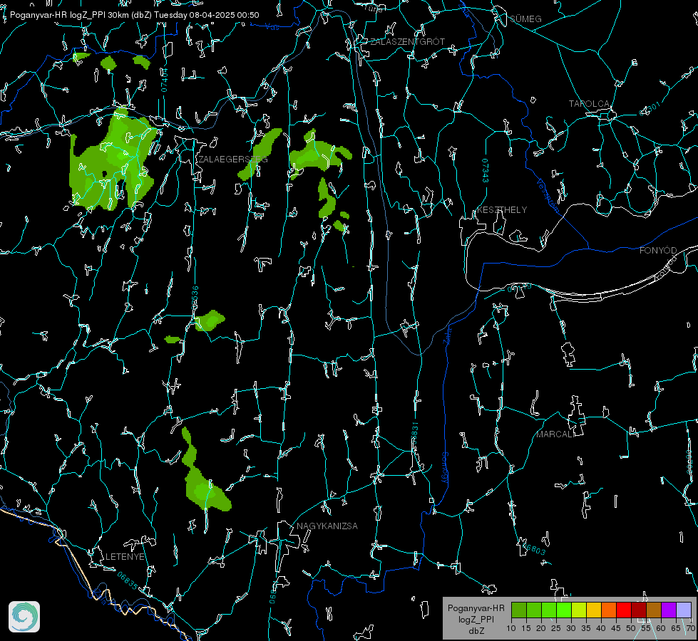698x641 pixels.
Task: Select the 10–15 dBZ dark green swatch
Action: click(x=519, y=610)
